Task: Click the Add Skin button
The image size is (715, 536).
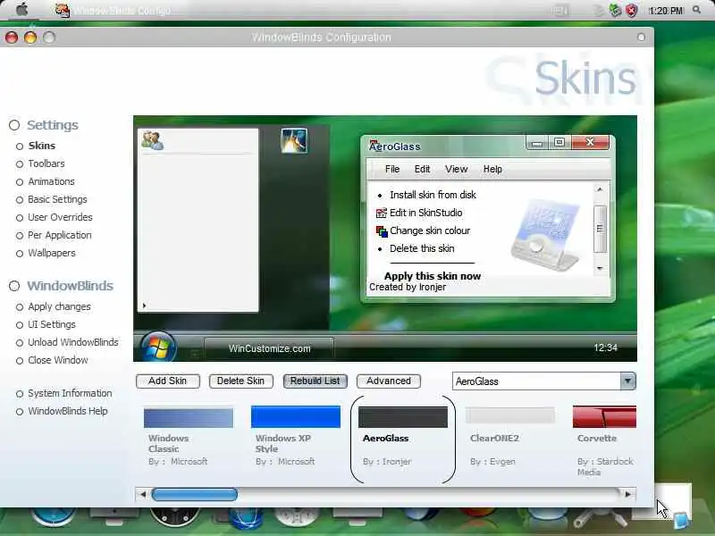Action: click(167, 381)
